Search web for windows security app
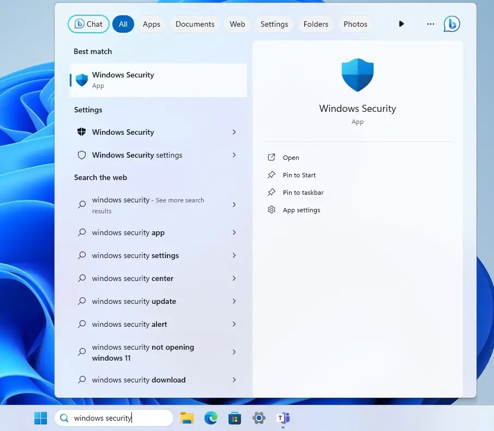Image resolution: width=494 pixels, height=431 pixels. 159,232
